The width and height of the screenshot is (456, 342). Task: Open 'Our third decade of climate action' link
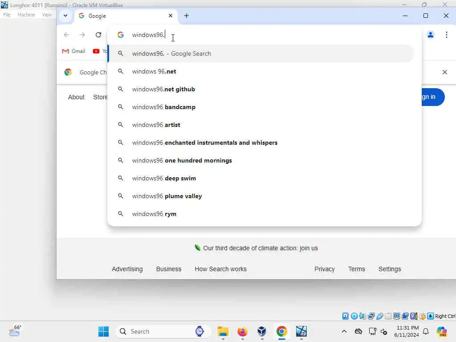260,248
